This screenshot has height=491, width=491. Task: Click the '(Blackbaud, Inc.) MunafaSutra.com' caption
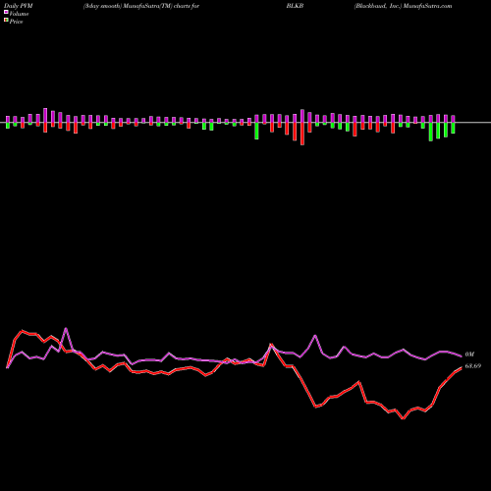(x=403, y=6)
